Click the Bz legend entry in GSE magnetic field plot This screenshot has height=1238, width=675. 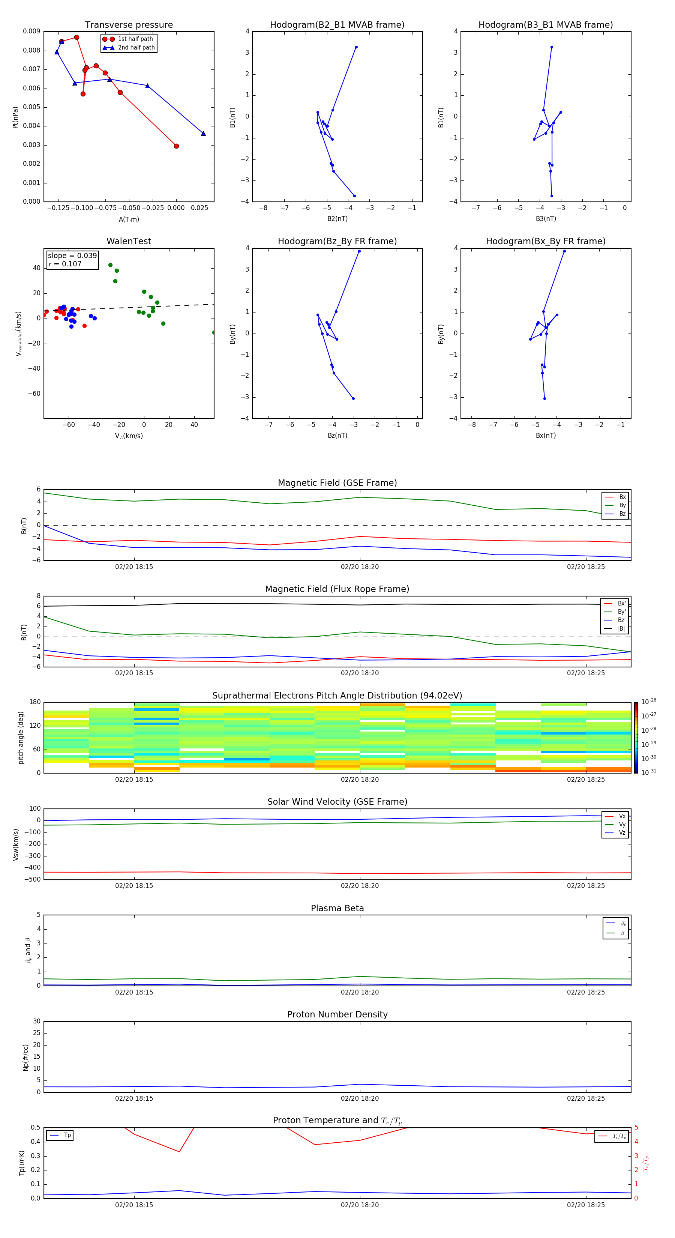tap(615, 514)
